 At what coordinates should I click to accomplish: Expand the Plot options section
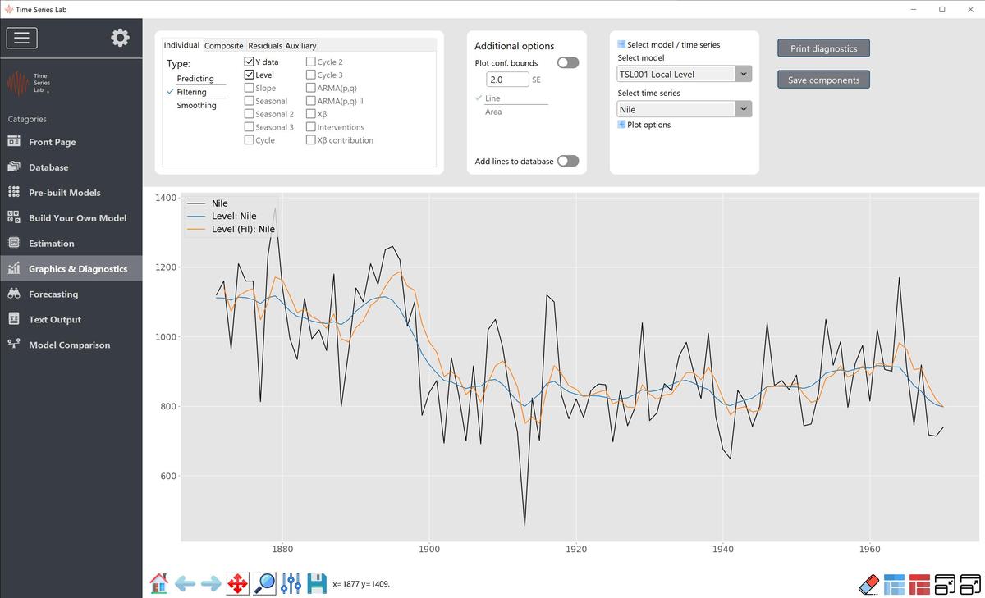coord(622,125)
